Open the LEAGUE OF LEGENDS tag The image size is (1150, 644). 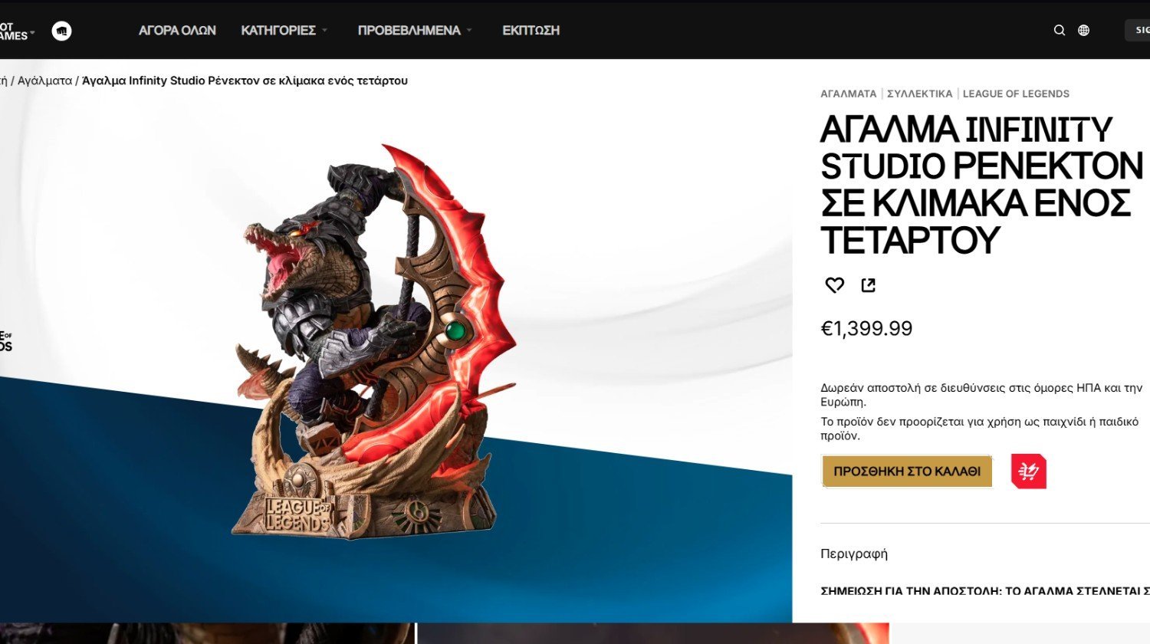click(1016, 94)
